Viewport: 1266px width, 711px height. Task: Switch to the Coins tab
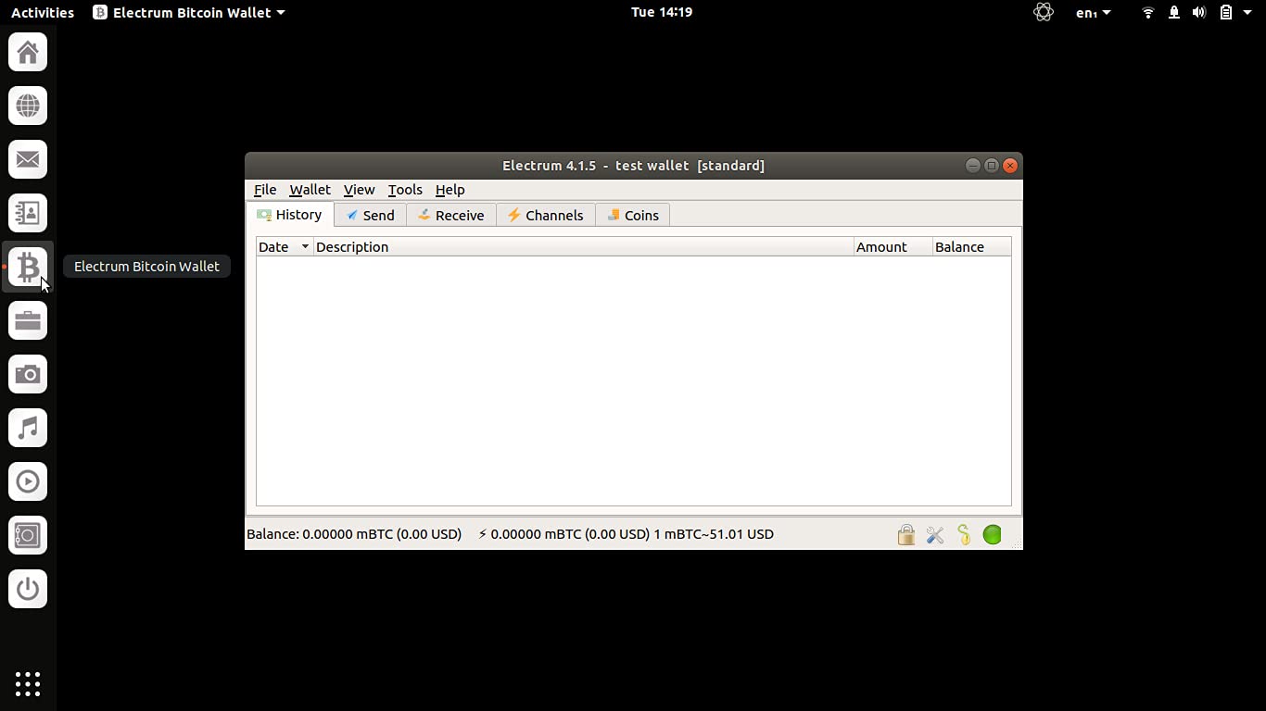coord(633,216)
